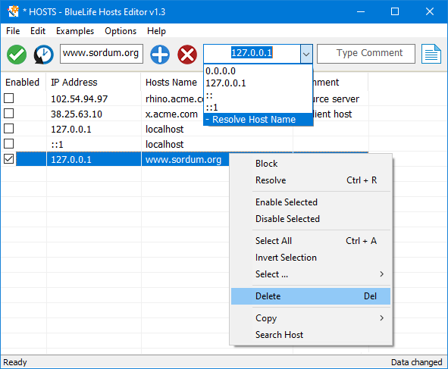
Task: Expand the 'Select ...' submenu arrow
Action: coord(382,274)
